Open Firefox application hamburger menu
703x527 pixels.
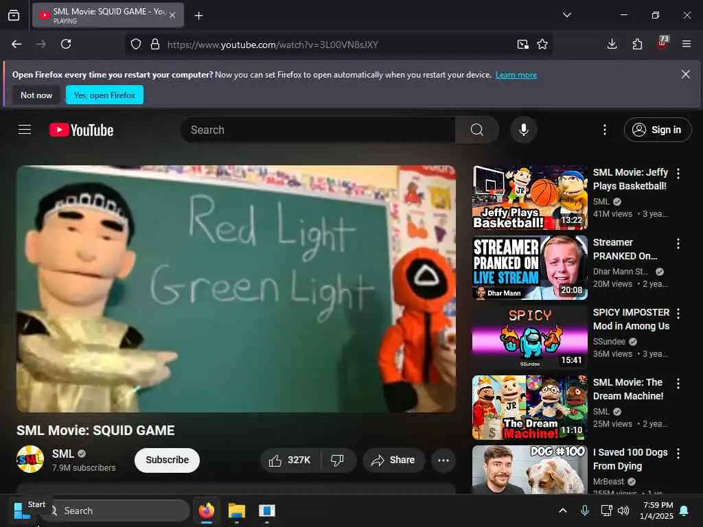[687, 44]
